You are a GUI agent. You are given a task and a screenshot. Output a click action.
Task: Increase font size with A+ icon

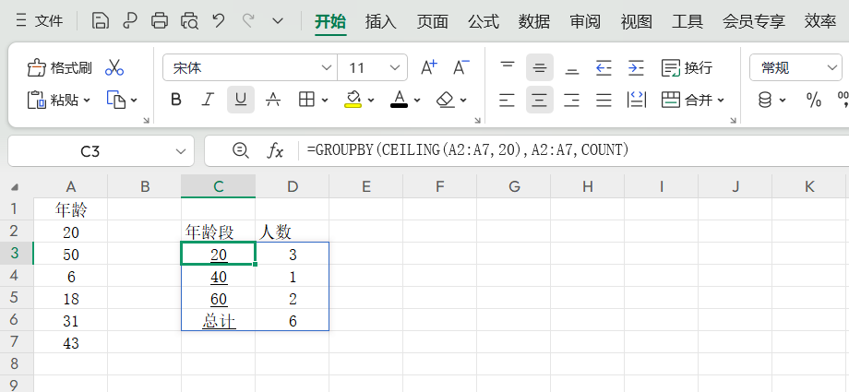(429, 67)
